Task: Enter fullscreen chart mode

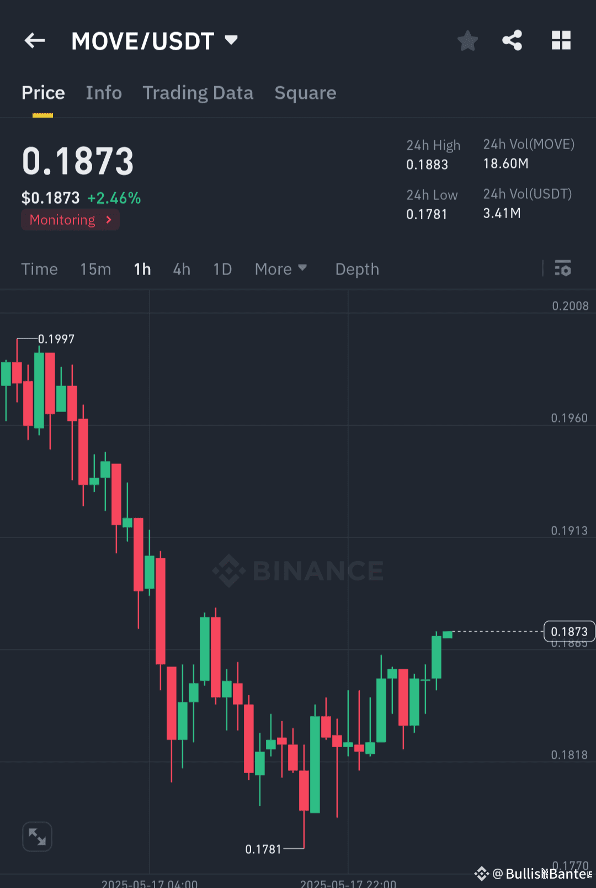Action: tap(36, 836)
